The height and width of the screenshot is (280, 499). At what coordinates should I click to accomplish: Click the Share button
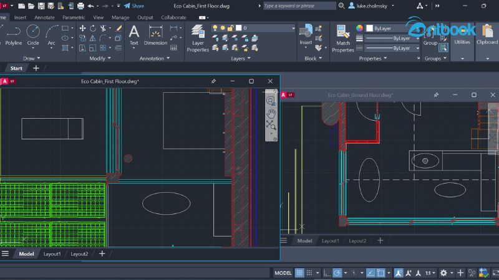click(134, 6)
